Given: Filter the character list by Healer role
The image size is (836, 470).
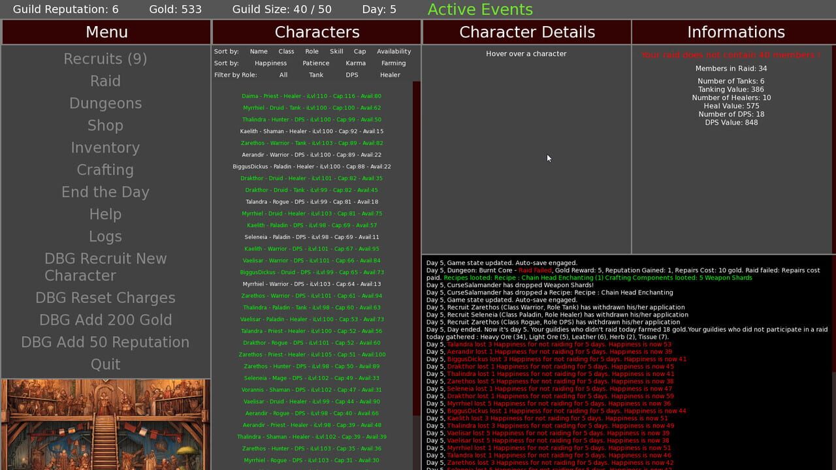Looking at the screenshot, I should 389,75.
